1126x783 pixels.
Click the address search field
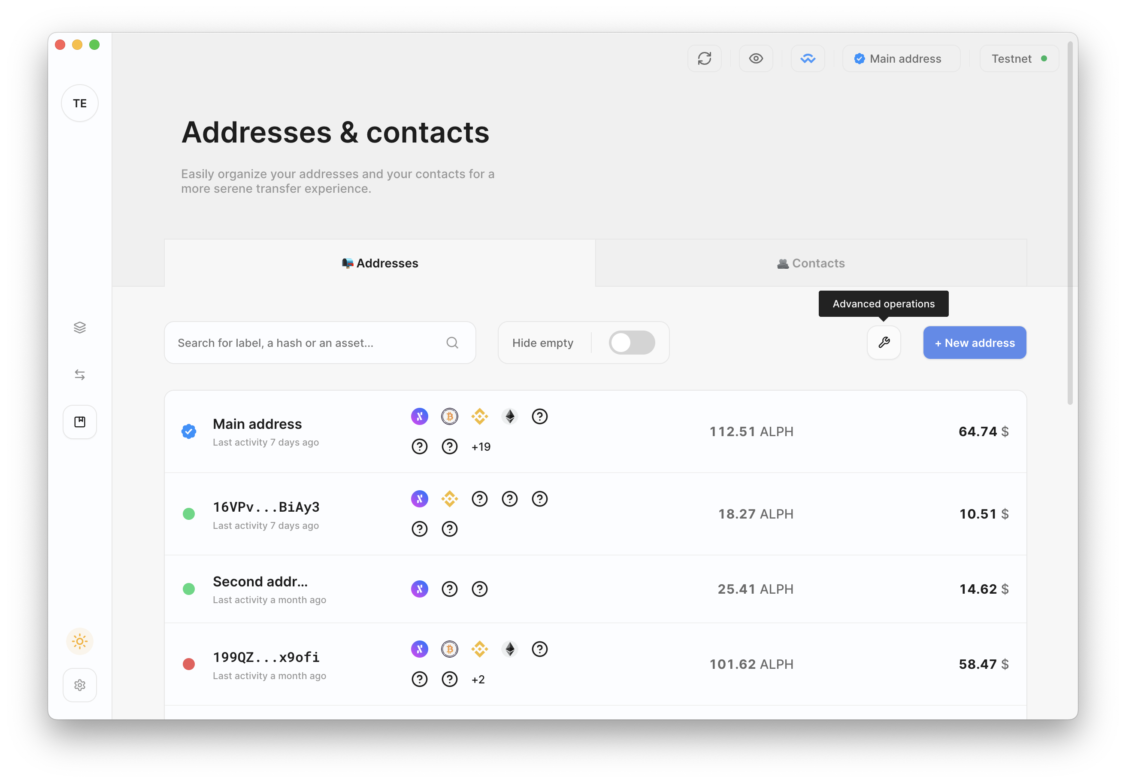point(320,343)
